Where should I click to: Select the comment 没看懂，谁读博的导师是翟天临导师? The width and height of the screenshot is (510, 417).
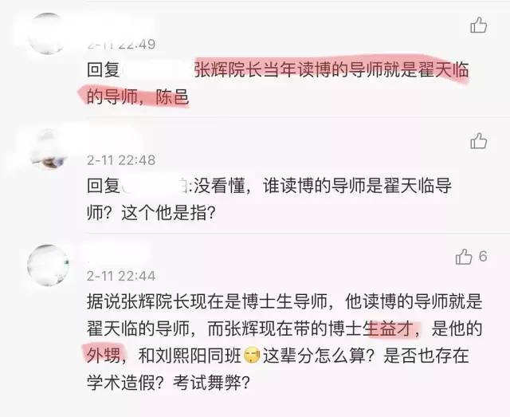click(x=269, y=199)
